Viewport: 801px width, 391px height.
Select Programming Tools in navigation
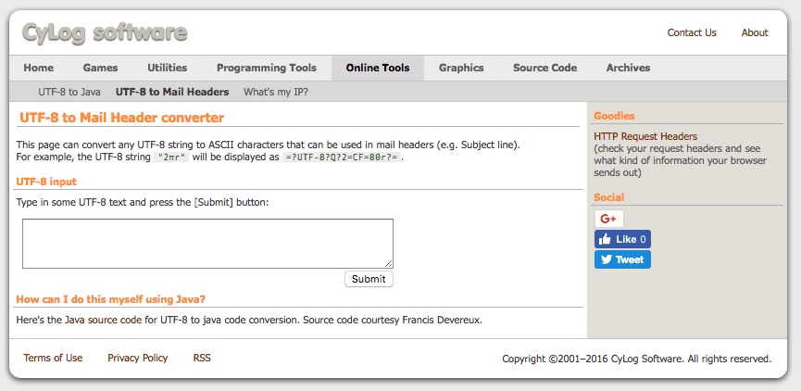click(x=266, y=68)
